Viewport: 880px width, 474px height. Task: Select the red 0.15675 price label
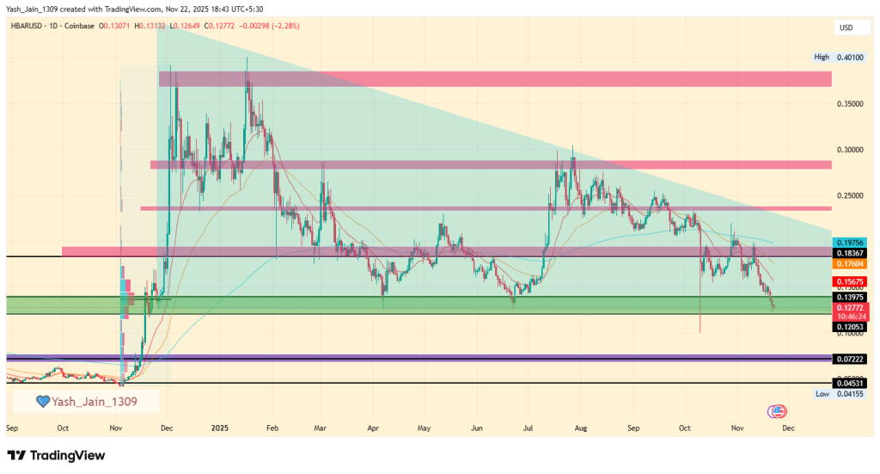tap(850, 282)
